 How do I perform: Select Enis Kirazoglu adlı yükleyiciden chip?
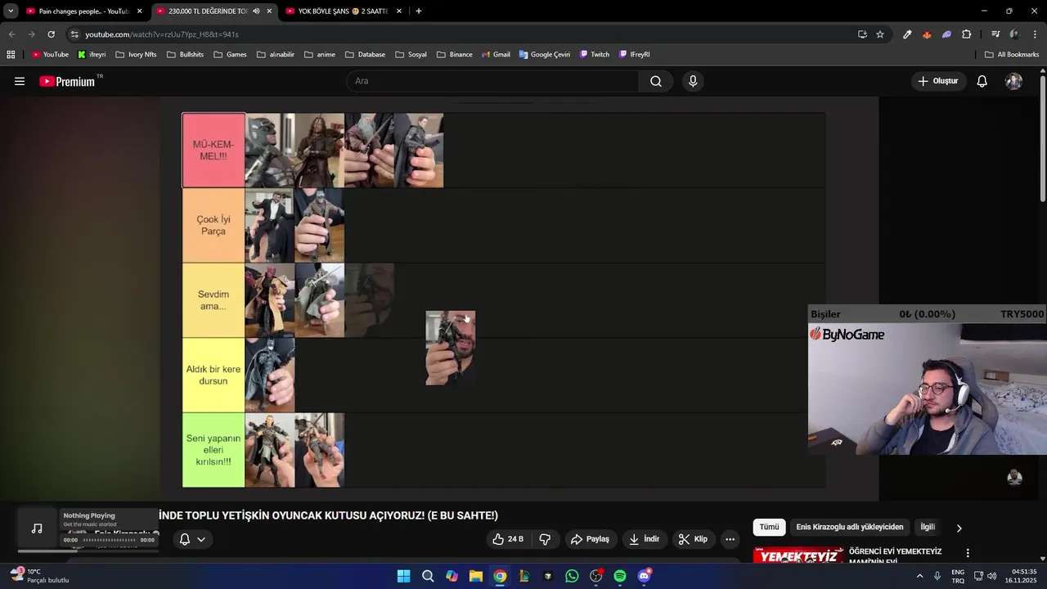(x=850, y=528)
